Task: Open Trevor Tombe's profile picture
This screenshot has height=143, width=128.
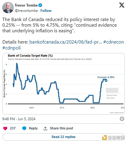Action: [x=8, y=8]
